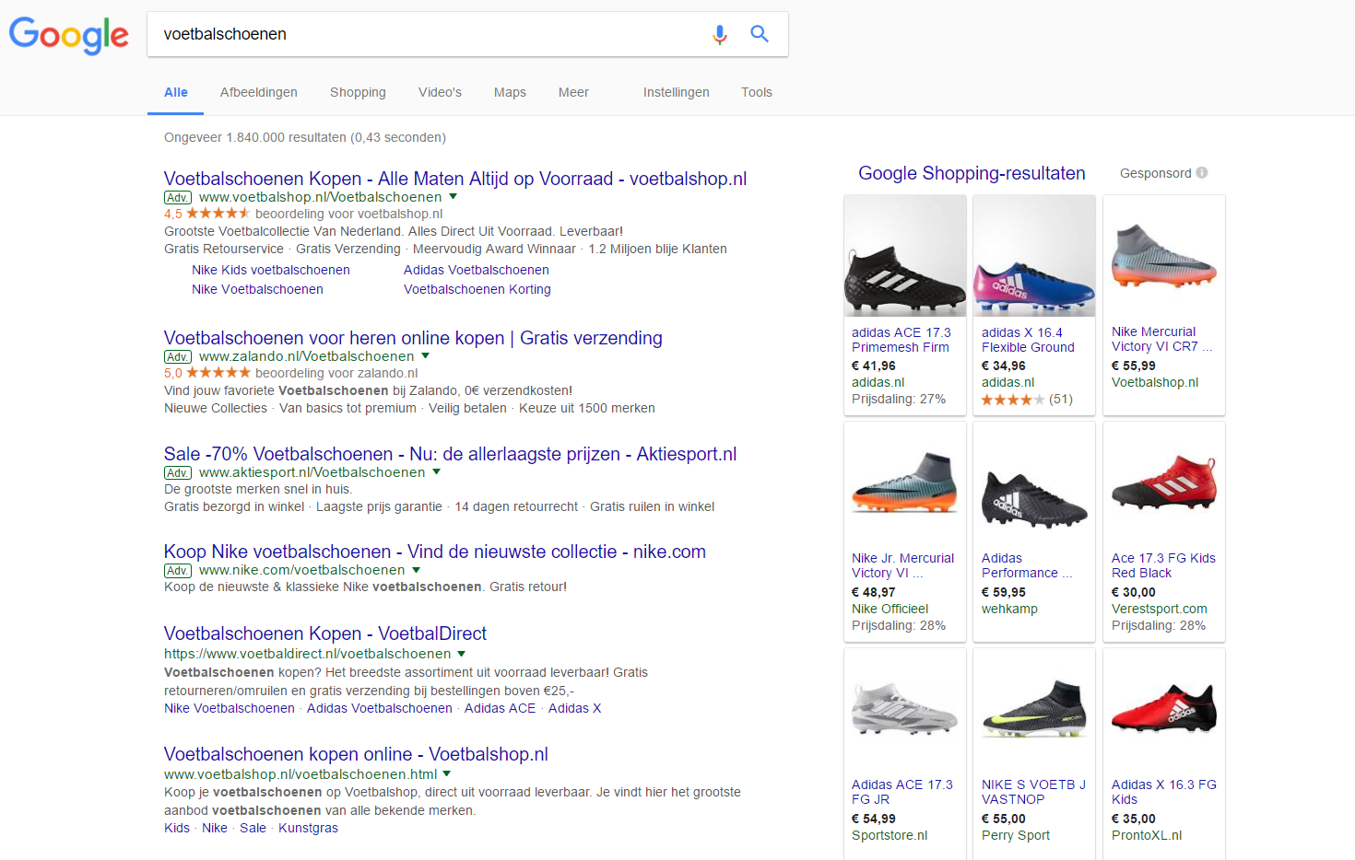Switch to the Afbeeldingen tab
This screenshot has width=1355, height=860.
coord(258,92)
